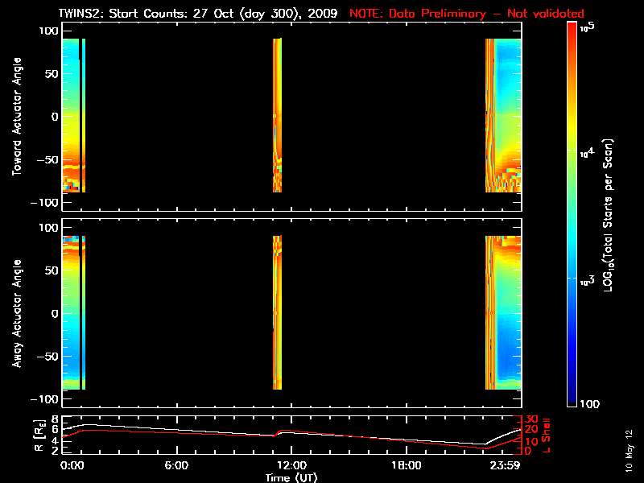Click the 6:00 time tick label

click(176, 465)
